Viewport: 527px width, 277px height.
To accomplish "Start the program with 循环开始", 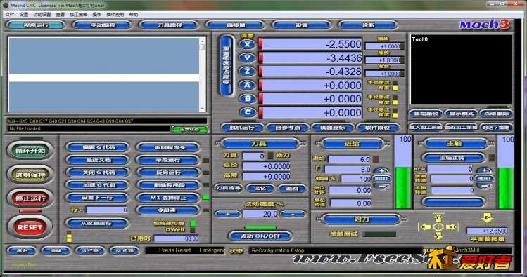I will coord(30,150).
